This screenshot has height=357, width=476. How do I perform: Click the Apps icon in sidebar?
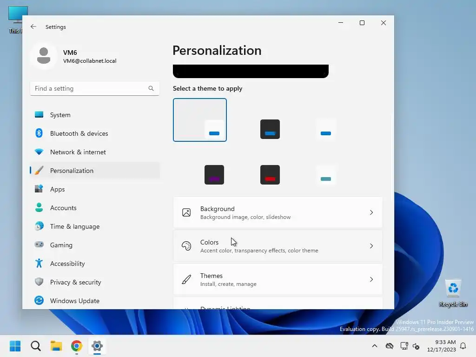coord(39,189)
